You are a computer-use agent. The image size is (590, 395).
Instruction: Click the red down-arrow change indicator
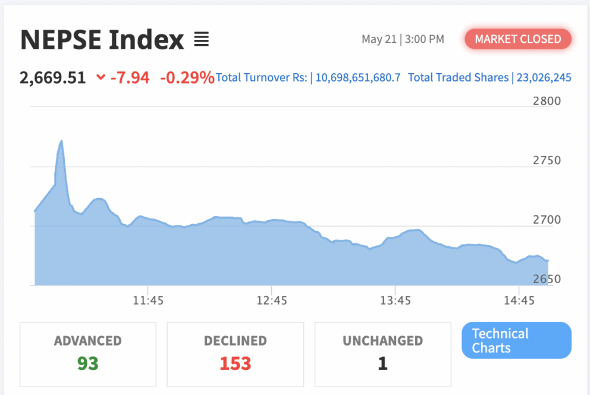(101, 77)
